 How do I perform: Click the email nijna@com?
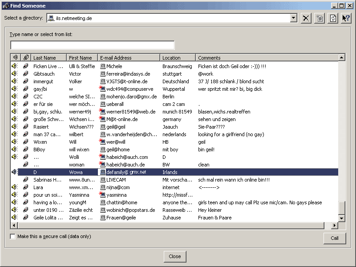[x=118, y=187]
